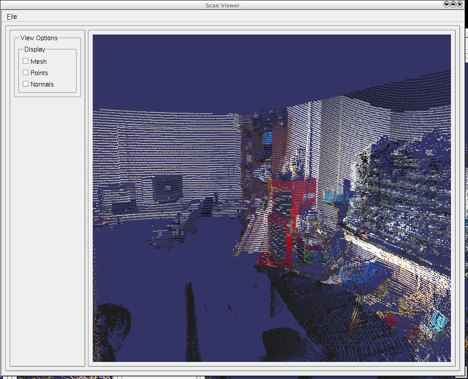Click the View Options group title
Screen dimensions: 468x379
coord(39,38)
